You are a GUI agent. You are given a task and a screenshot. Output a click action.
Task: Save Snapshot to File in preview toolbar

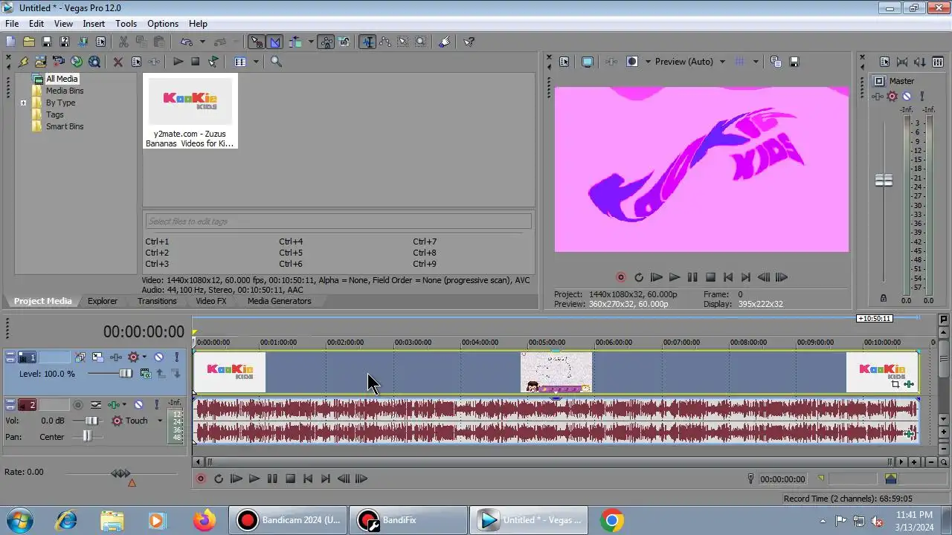794,62
